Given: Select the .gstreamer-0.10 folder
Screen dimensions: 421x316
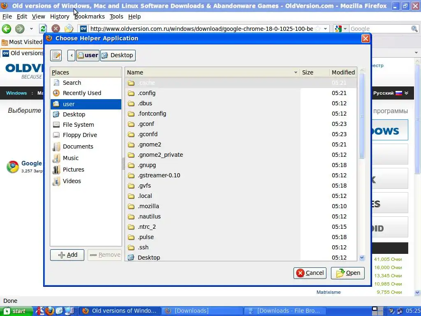Looking at the screenshot, I should pyautogui.click(x=241, y=175).
